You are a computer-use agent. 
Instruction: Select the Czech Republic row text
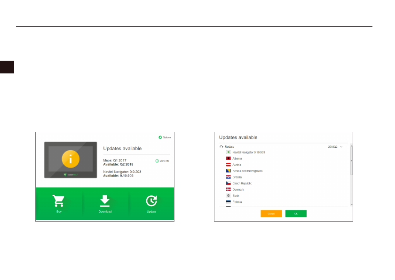(242, 184)
